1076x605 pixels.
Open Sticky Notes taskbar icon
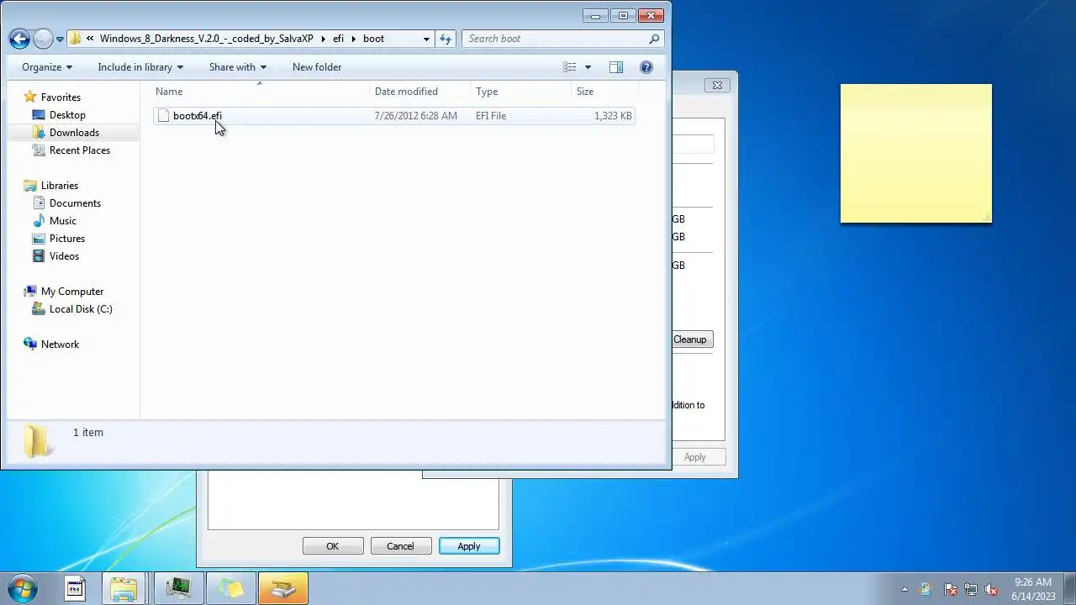[x=231, y=589]
